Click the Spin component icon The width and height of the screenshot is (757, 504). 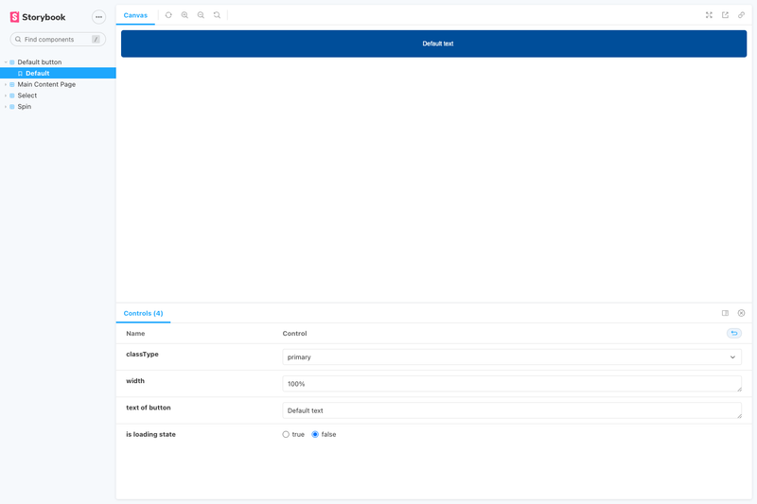pyautogui.click(x=12, y=107)
